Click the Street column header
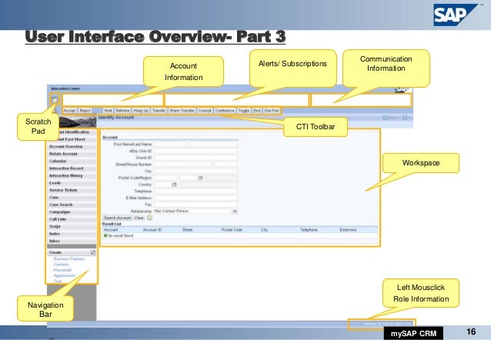The height and width of the screenshot is (340, 491). (x=187, y=230)
